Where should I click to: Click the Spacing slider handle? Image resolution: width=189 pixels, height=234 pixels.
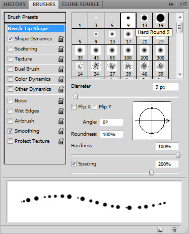tap(151, 172)
